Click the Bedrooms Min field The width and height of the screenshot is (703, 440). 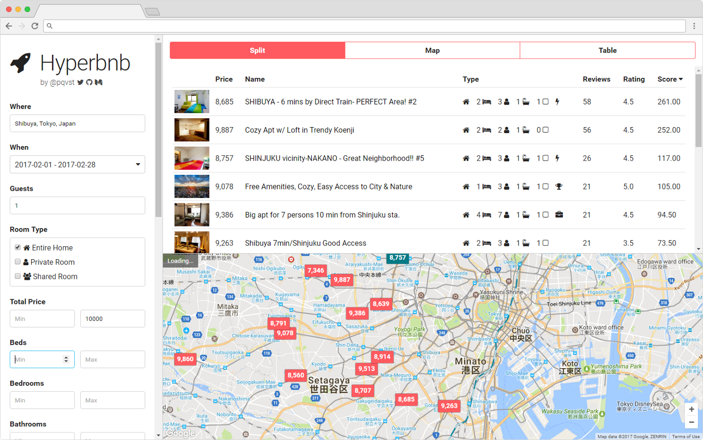[42, 400]
